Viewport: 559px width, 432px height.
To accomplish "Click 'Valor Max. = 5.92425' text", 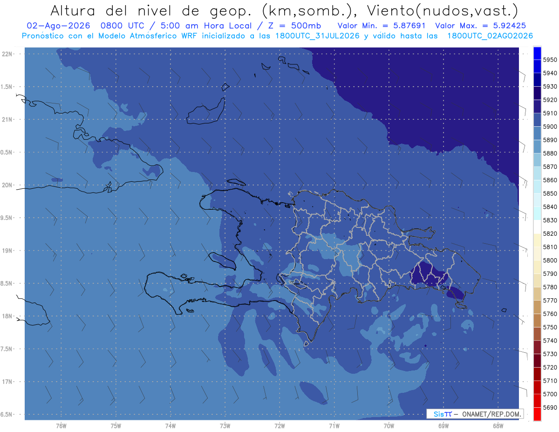I will (481, 26).
